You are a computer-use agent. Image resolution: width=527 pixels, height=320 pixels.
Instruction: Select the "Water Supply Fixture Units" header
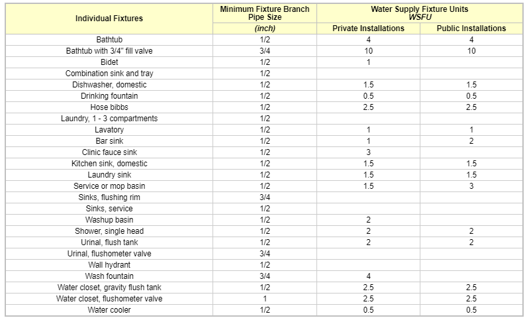pyautogui.click(x=420, y=13)
